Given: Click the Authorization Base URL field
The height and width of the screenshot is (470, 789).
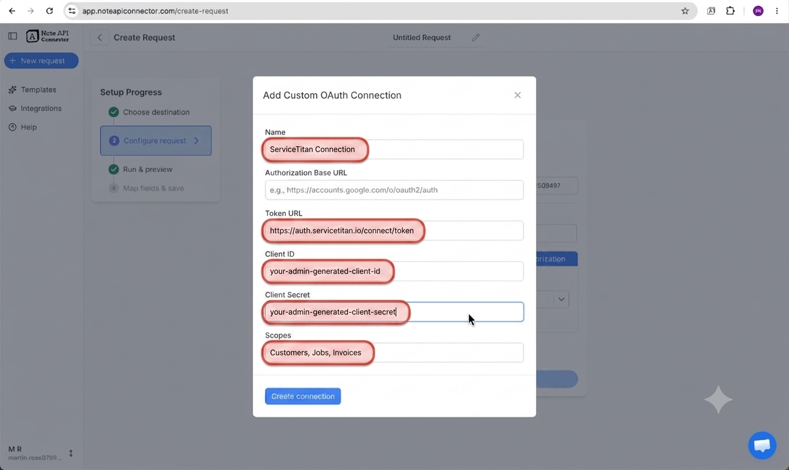Looking at the screenshot, I should (x=394, y=190).
